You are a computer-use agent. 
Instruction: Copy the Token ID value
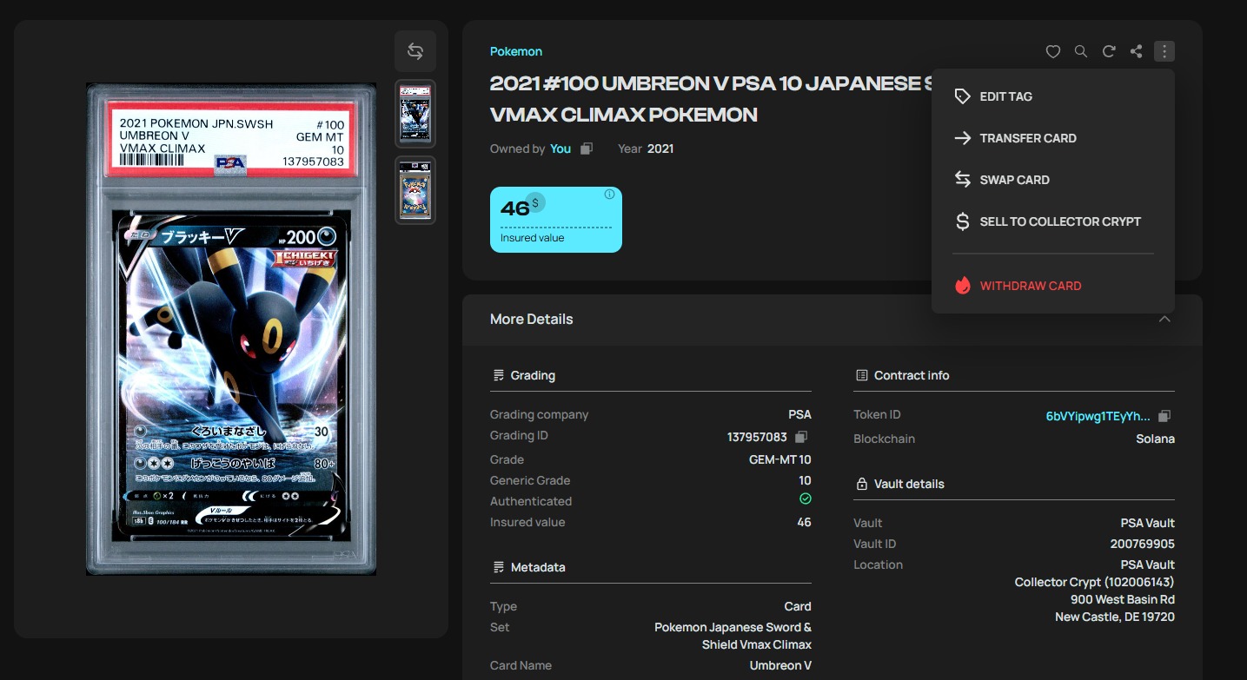coord(1165,416)
